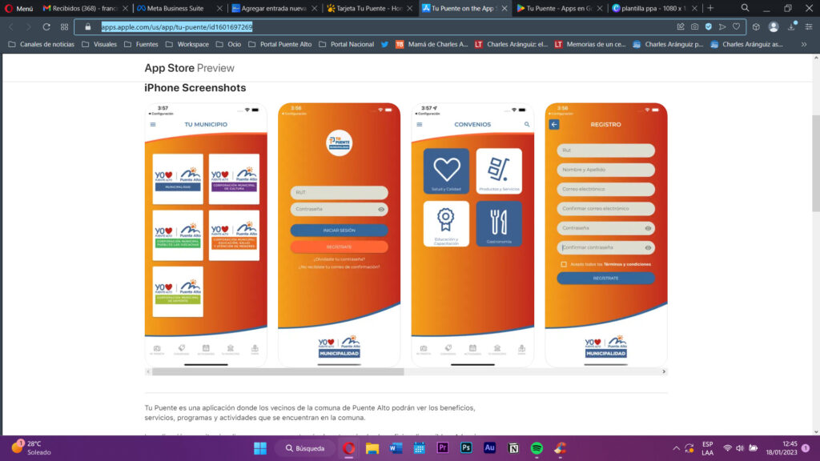Open Memorias de un ce... bookmark

pyautogui.click(x=590, y=45)
